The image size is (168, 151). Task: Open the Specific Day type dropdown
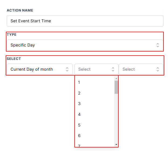[81, 45]
